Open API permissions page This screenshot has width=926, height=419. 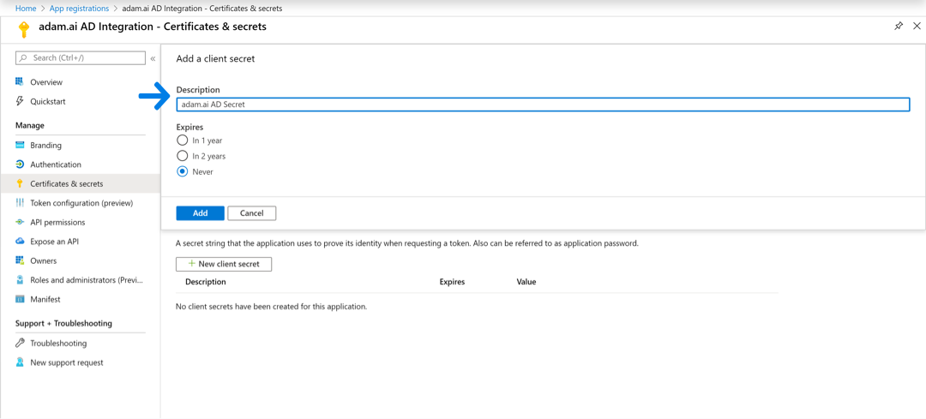tap(57, 223)
